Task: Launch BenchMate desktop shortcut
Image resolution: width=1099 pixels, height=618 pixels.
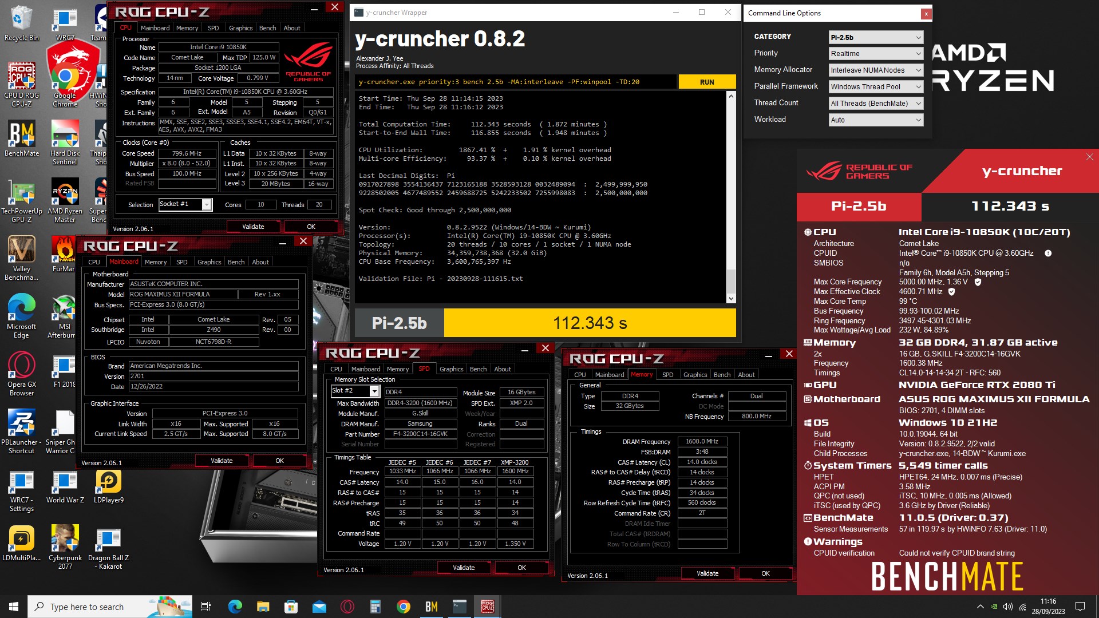Action: [21, 138]
